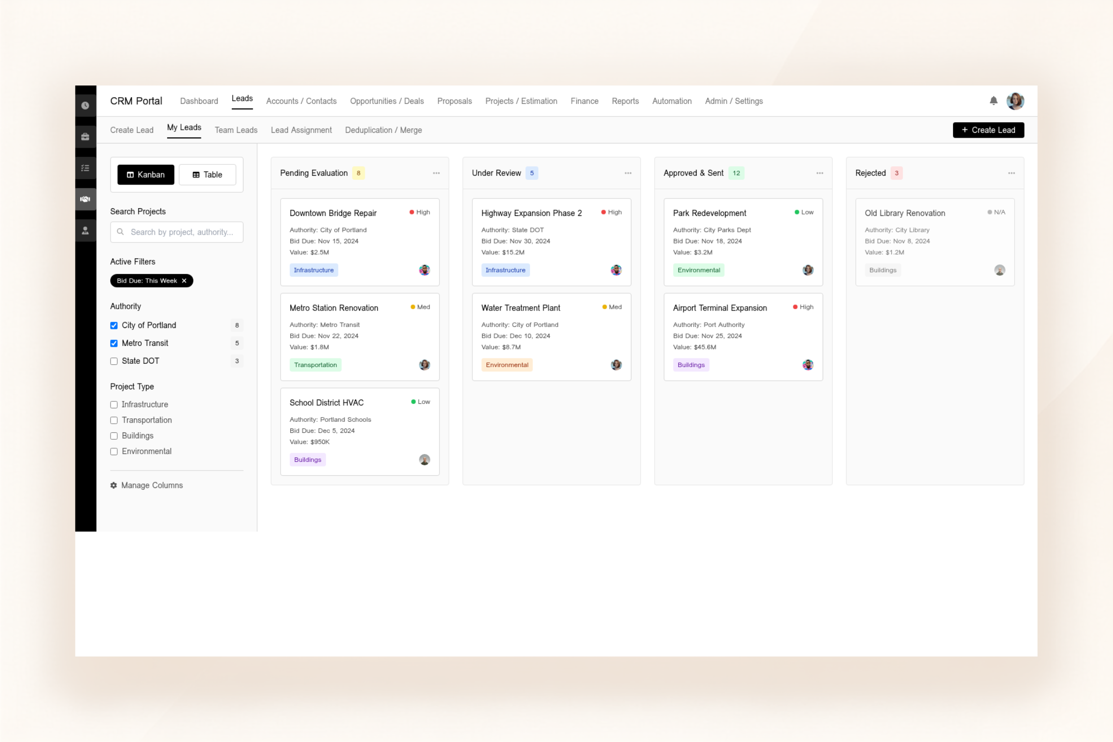The width and height of the screenshot is (1113, 742).
Task: Open the Deduplication / Merge tab
Action: point(384,130)
